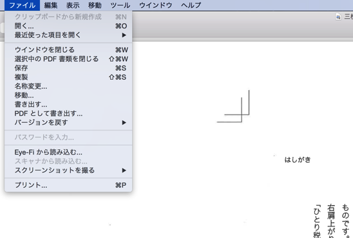Expand スクリーンショットを撮る submenu

point(68,170)
